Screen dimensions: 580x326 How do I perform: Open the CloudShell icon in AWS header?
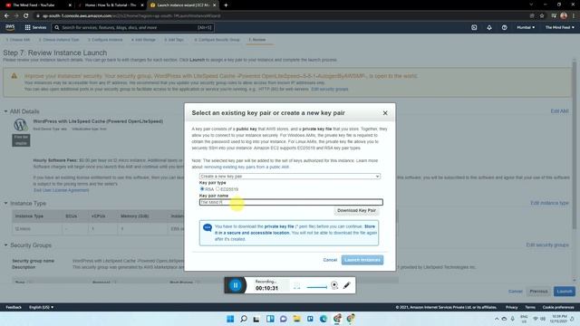point(474,27)
